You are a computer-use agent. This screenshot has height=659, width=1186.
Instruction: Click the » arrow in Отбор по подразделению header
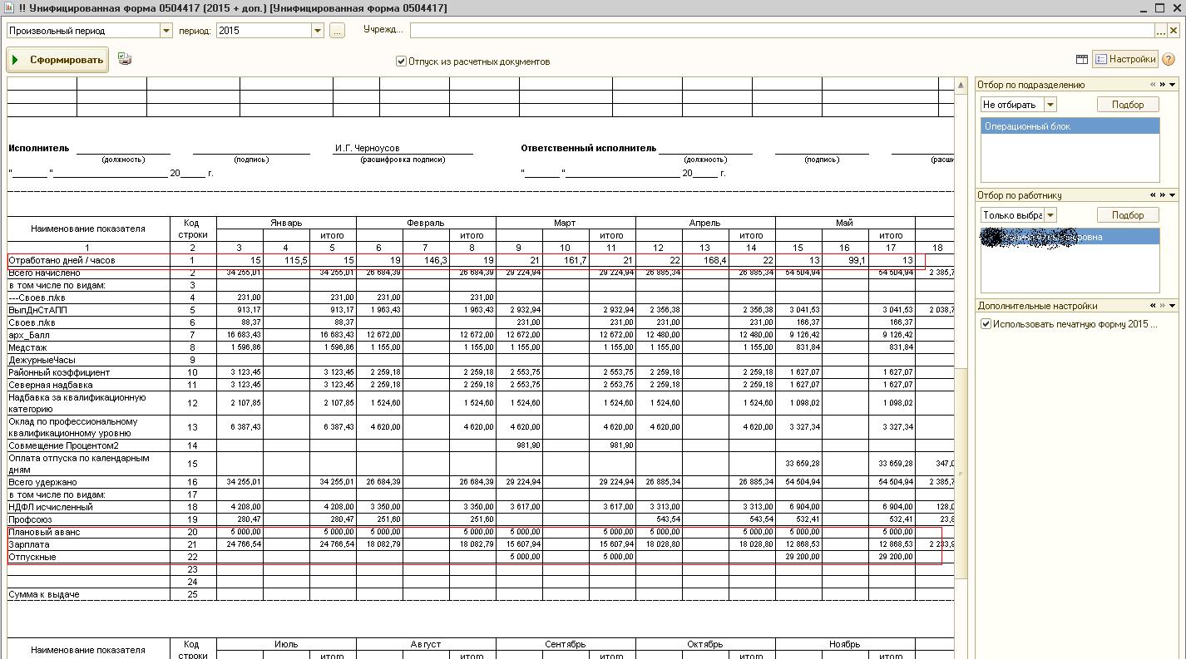point(1163,85)
